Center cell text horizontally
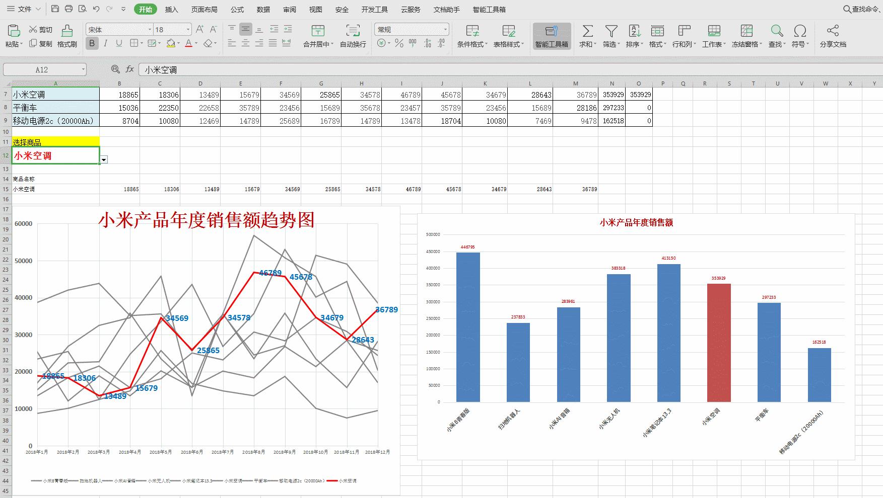The image size is (883, 498). [x=245, y=43]
